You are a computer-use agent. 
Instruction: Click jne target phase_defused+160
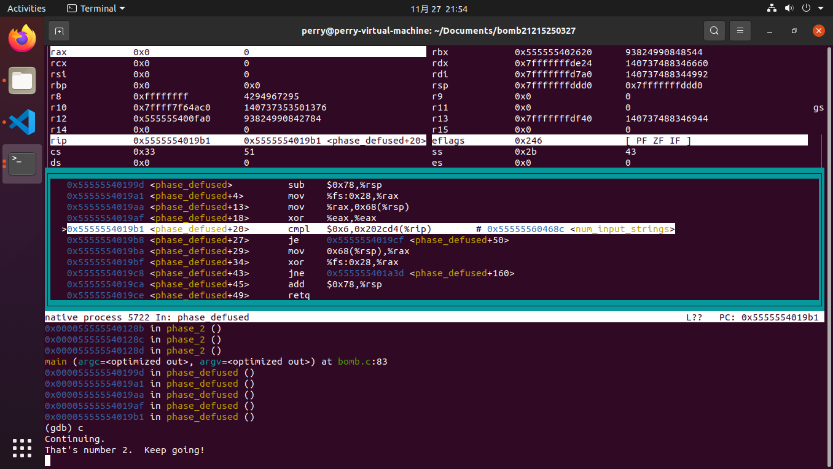click(462, 273)
